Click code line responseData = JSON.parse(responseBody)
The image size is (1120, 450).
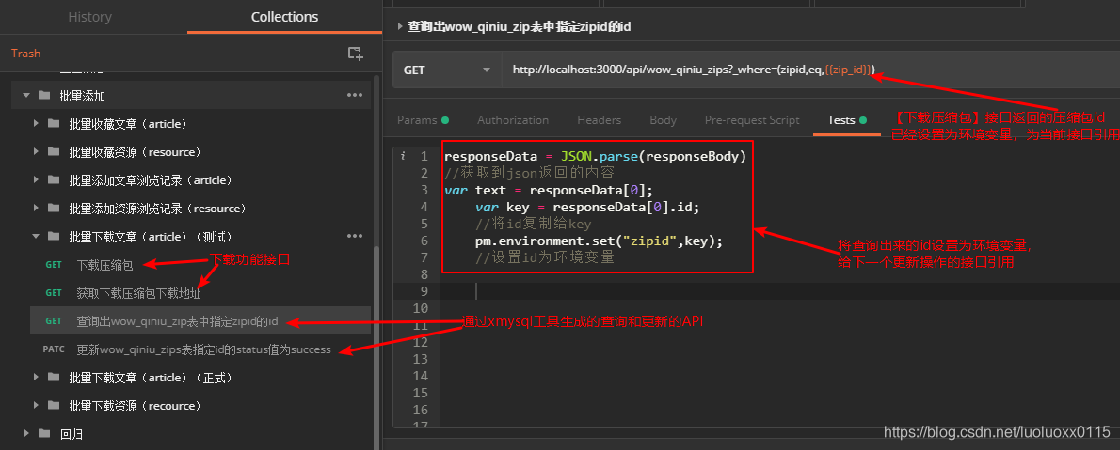pyautogui.click(x=595, y=156)
